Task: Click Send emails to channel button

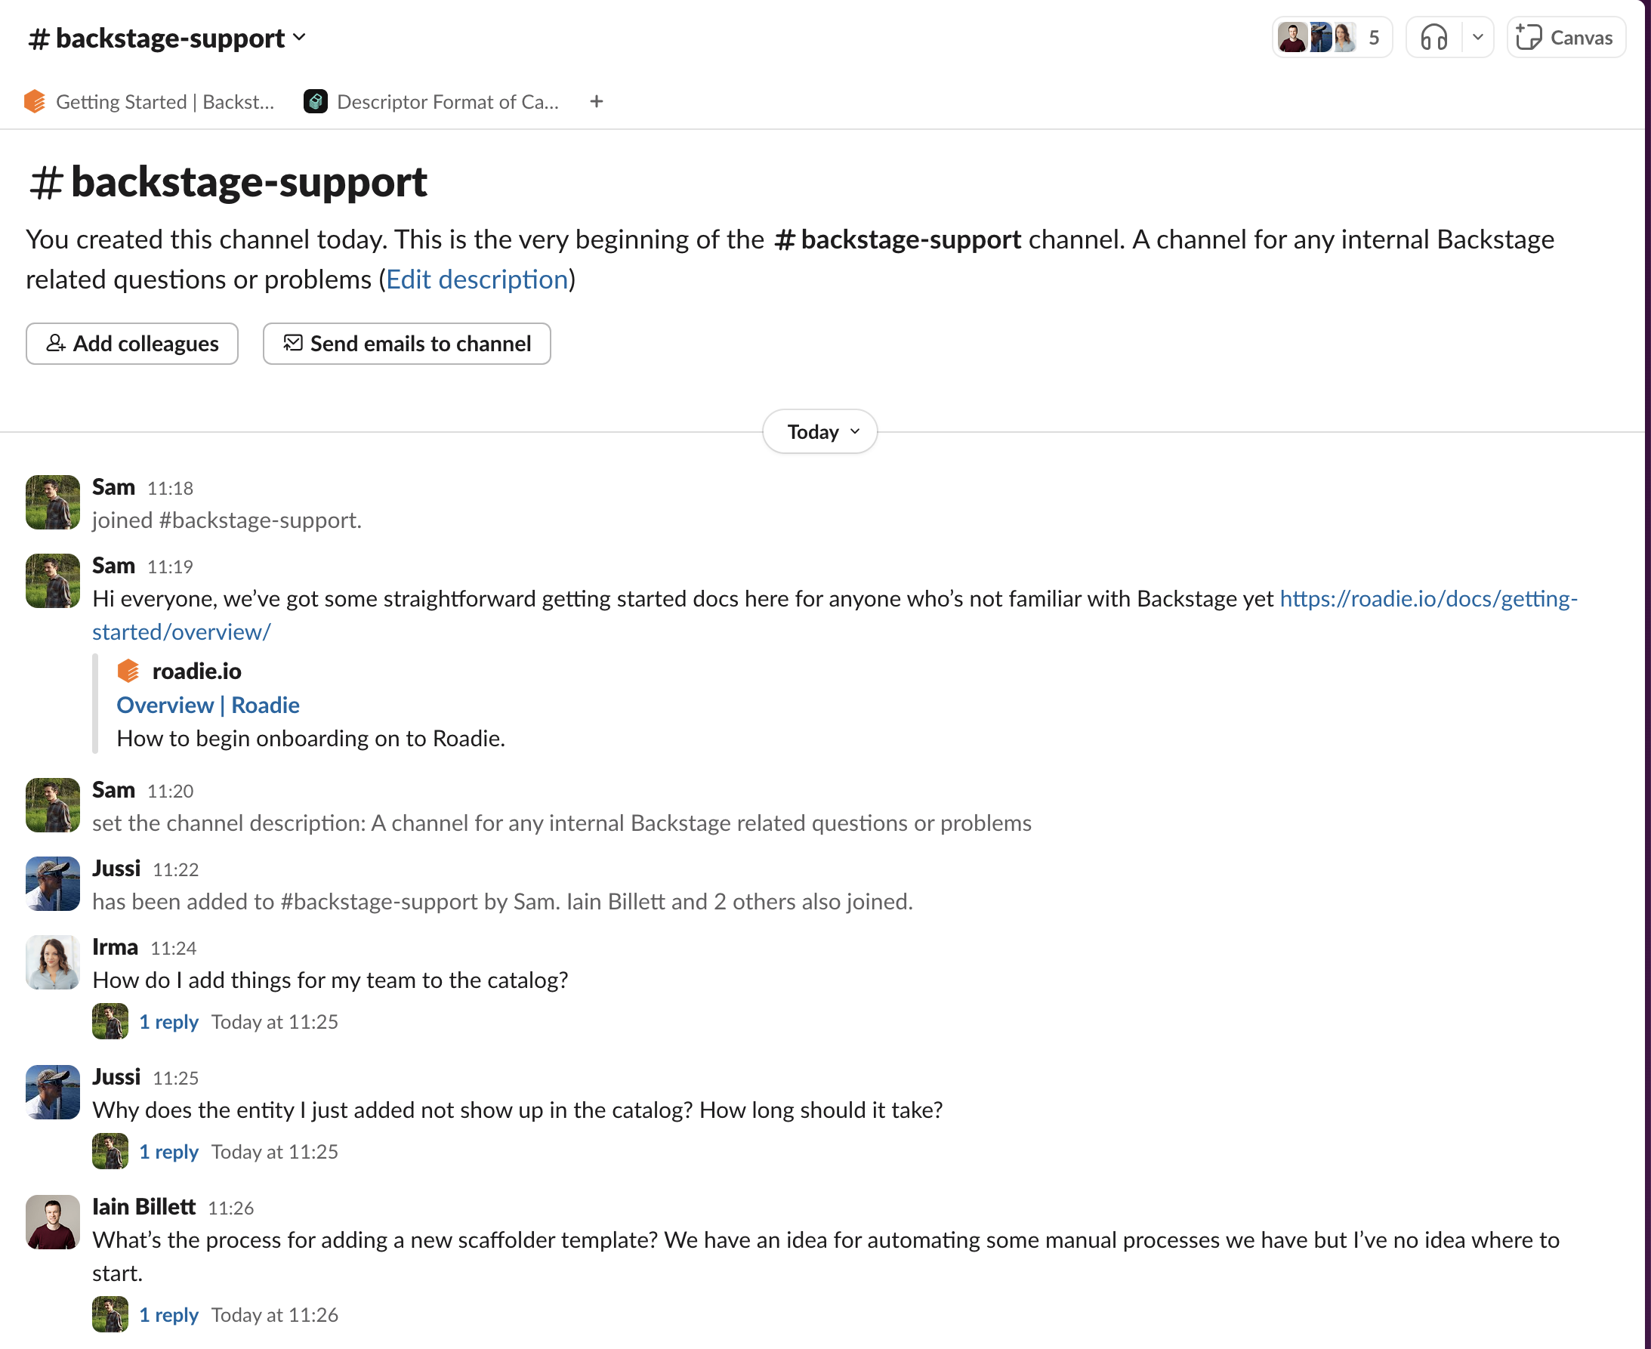Action: 407,343
